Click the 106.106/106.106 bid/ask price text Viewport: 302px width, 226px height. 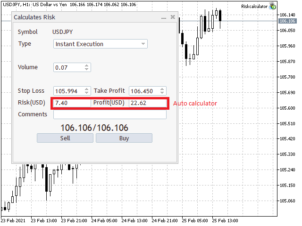pyautogui.click(x=94, y=128)
